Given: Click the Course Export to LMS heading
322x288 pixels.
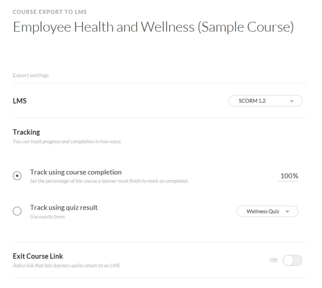Looking at the screenshot, I should pyautogui.click(x=49, y=12).
